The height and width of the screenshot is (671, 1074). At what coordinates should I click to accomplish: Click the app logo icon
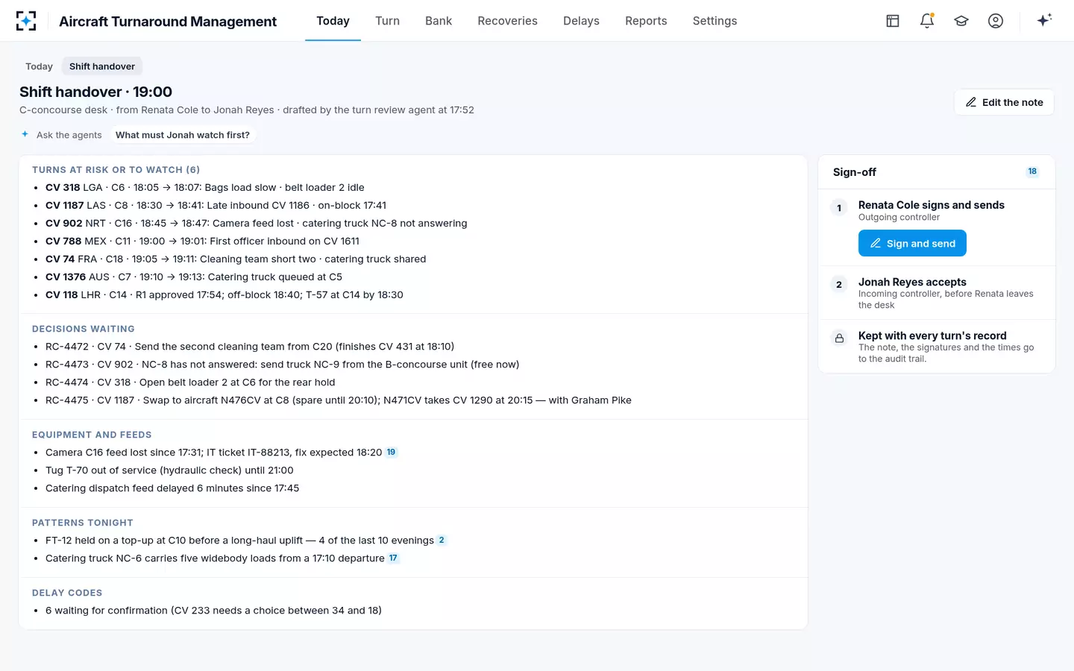click(26, 21)
